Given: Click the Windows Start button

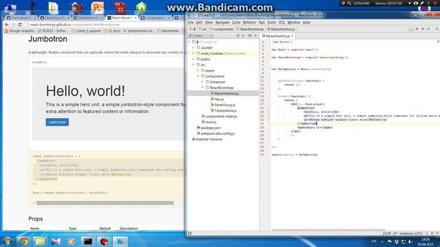Looking at the screenshot, I should 8,242.
